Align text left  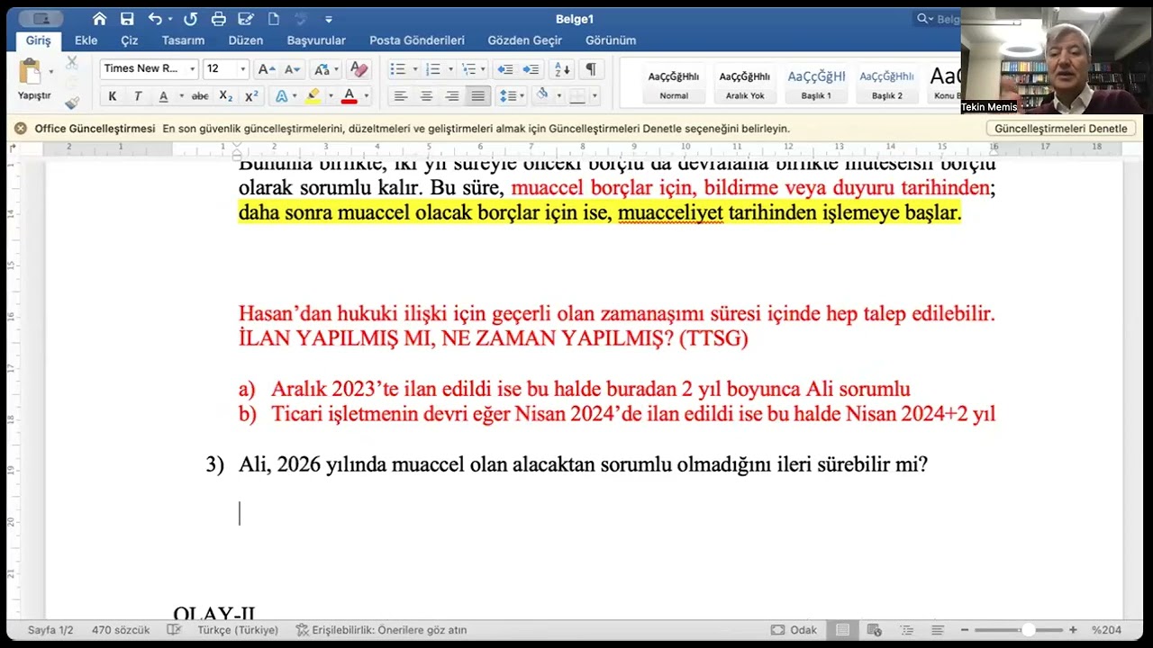tap(401, 96)
